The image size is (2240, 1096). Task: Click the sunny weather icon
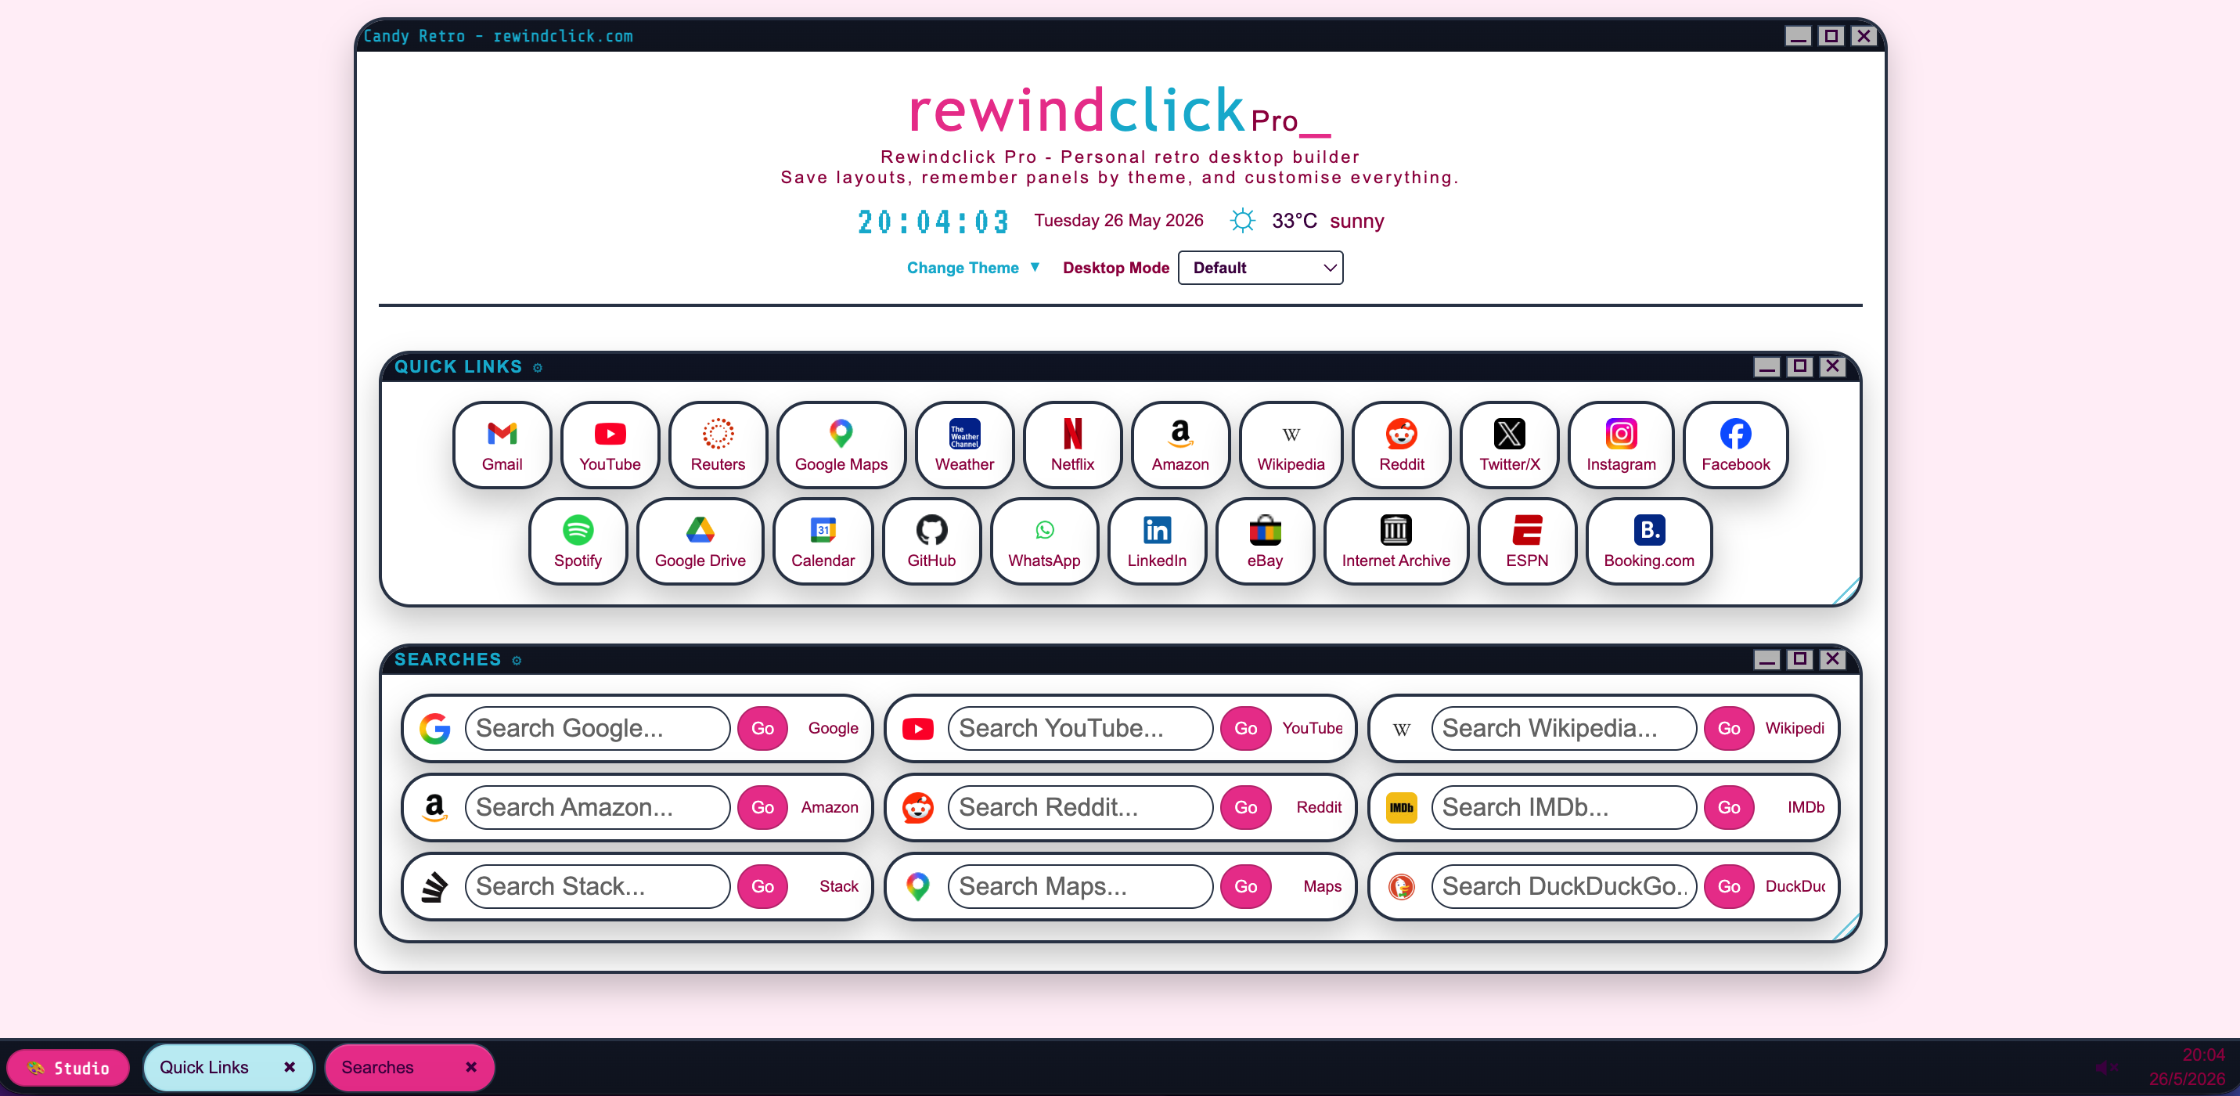[x=1243, y=221]
